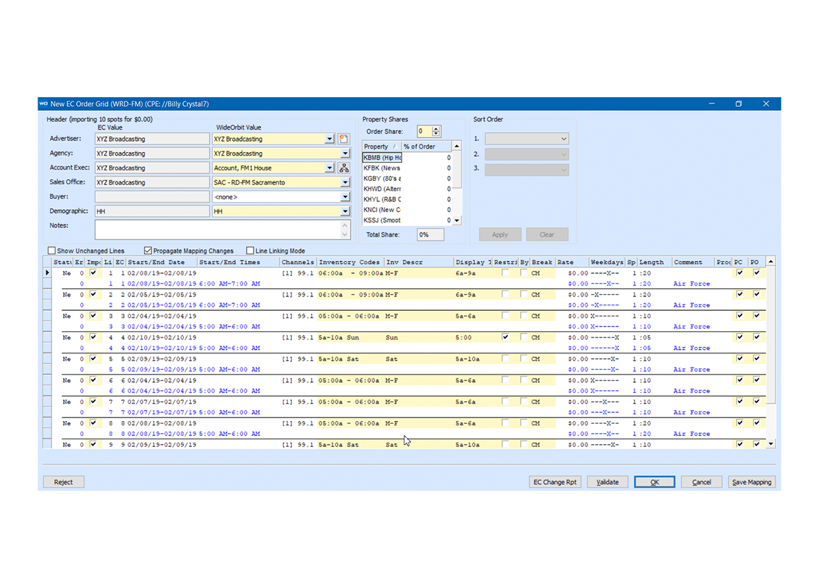The width and height of the screenshot is (819, 588).
Task: Uncheck Propagate Mapping Changes
Action: tap(148, 251)
